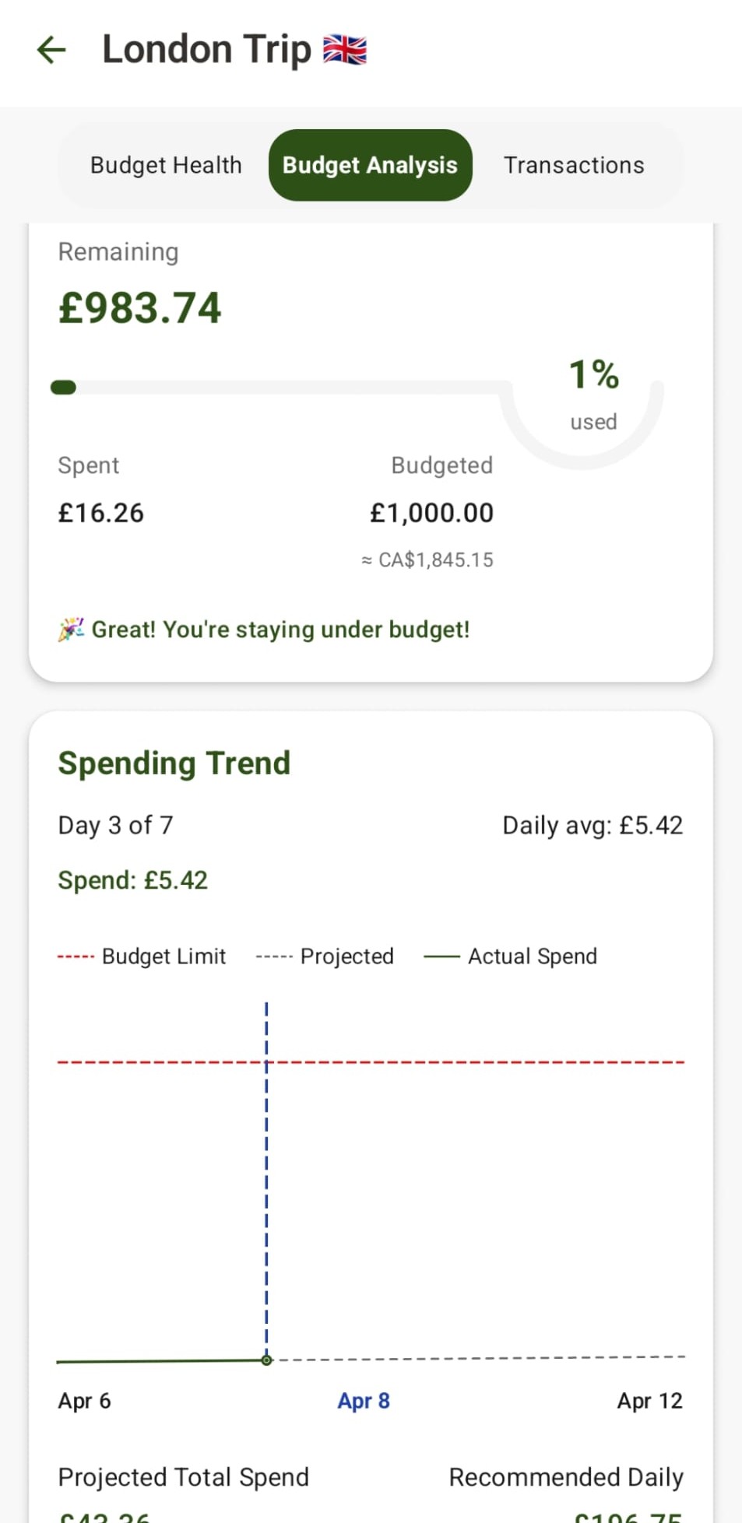Tap the budget progress bar
Screen dimensions: 742x1523
pyautogui.click(x=280, y=388)
